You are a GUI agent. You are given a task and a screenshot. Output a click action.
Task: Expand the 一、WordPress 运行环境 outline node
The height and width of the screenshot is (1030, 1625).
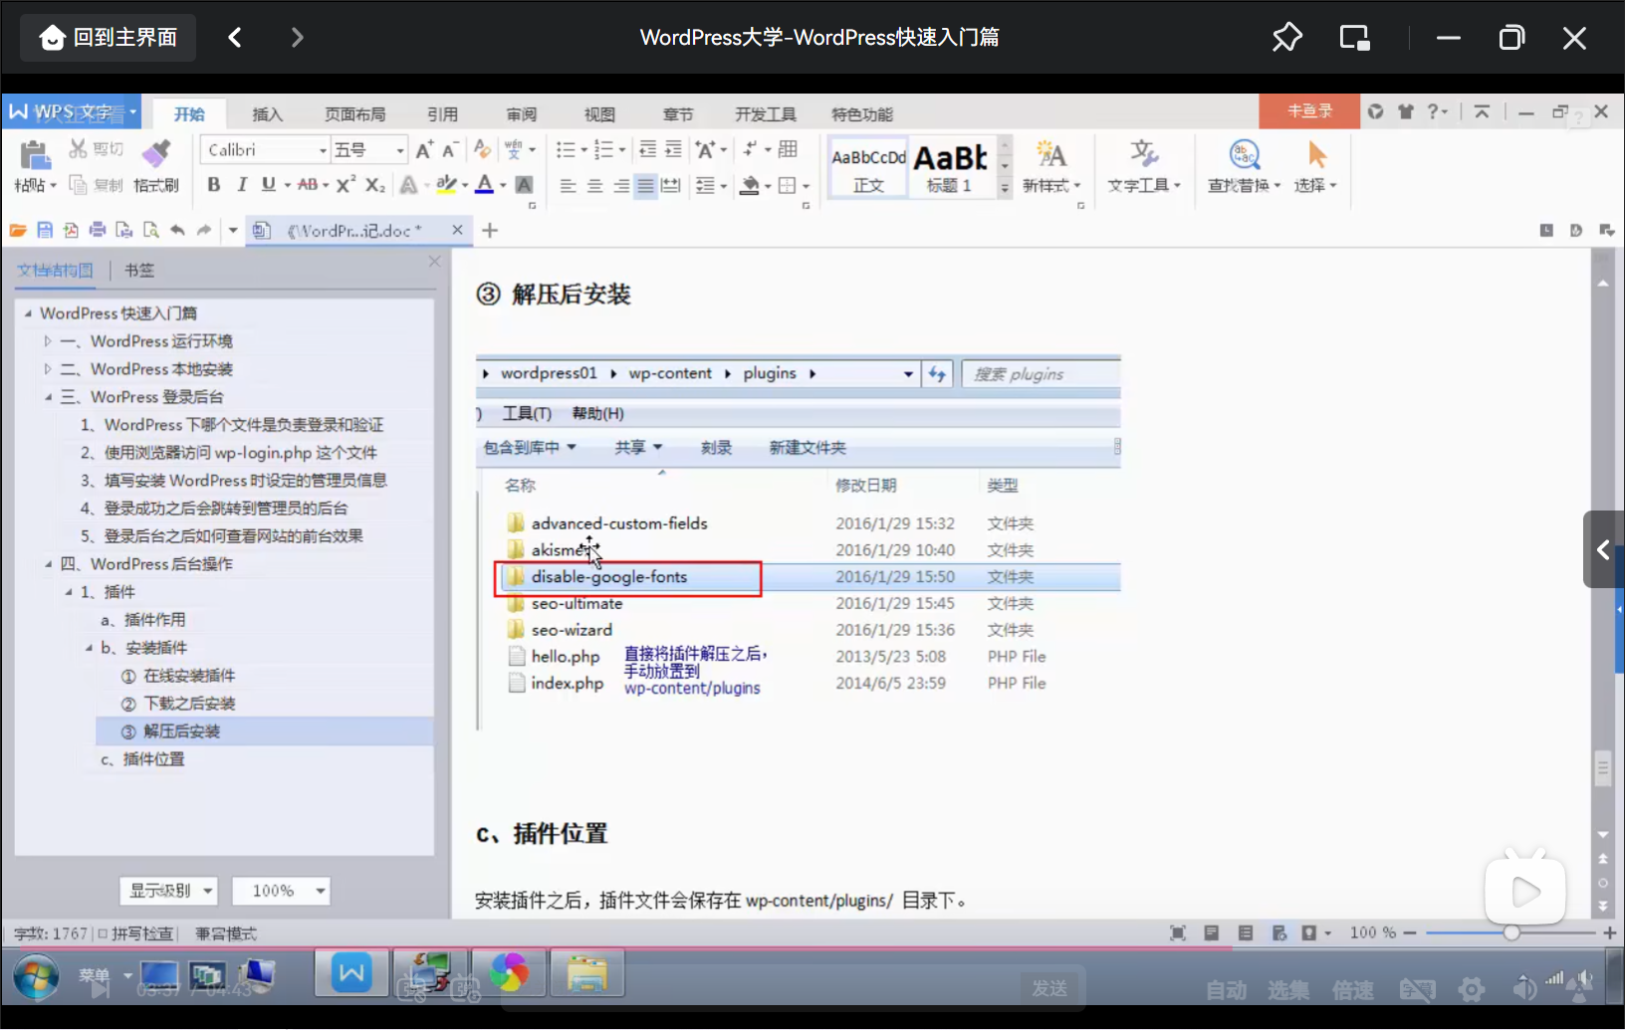pyautogui.click(x=47, y=341)
